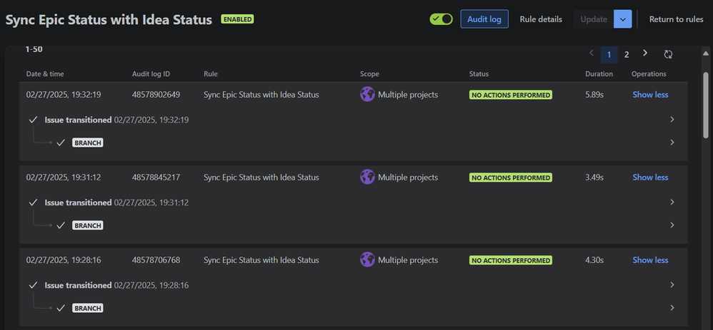Click audit log ID 48578902649
This screenshot has width=713, height=330.
pos(156,95)
